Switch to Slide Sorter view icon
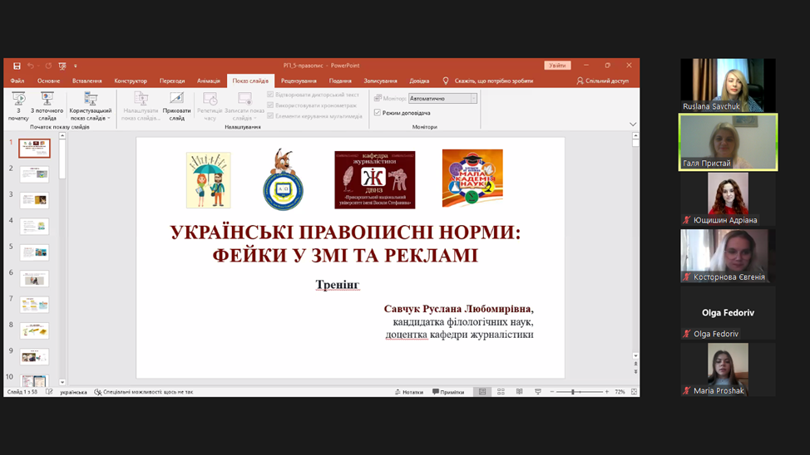This screenshot has width=810, height=455. click(x=501, y=392)
